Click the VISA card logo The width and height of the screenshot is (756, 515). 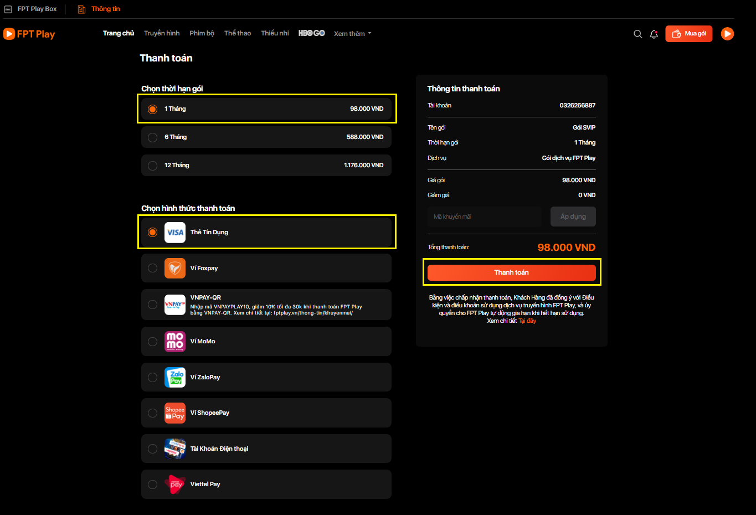[175, 233]
